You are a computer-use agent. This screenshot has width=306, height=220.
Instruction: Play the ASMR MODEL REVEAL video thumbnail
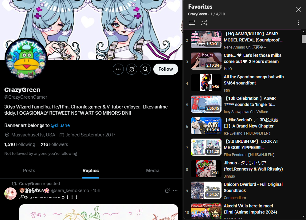click(206, 40)
